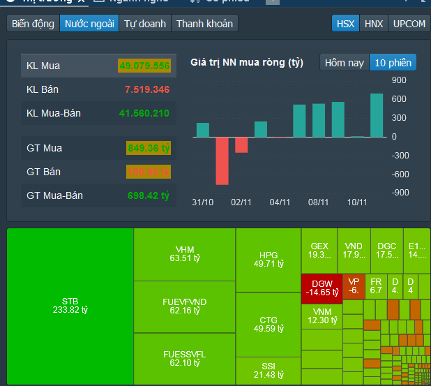Click the CTG treemap tile
The width and height of the screenshot is (431, 386).
(268, 325)
